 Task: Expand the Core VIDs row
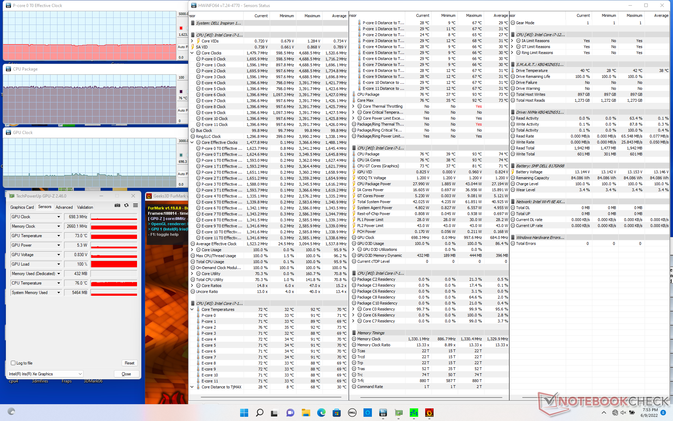(x=192, y=41)
